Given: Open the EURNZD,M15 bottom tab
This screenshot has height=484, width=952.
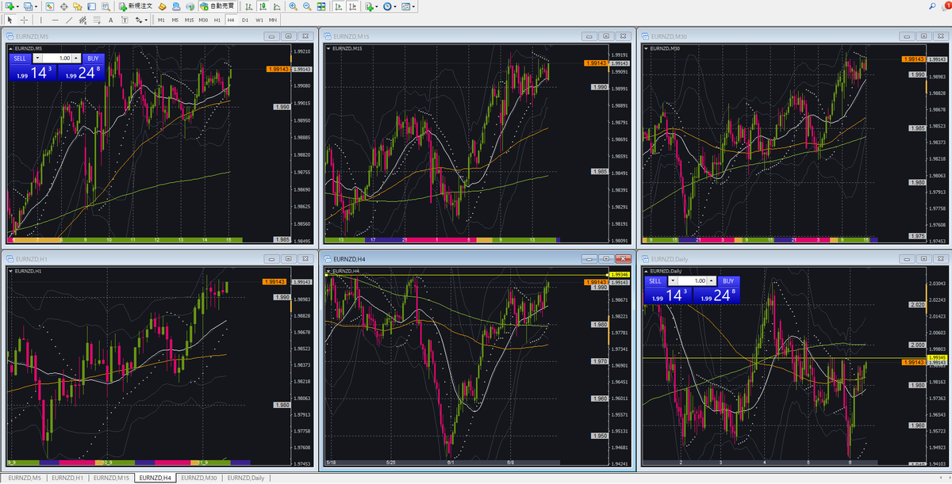Looking at the screenshot, I should [112, 478].
